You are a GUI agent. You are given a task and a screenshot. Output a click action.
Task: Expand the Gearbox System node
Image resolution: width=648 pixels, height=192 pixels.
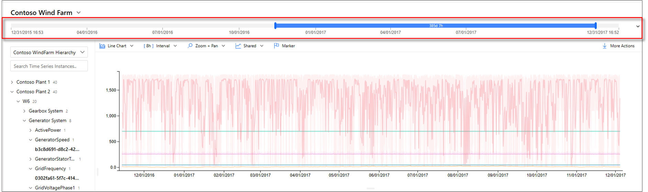pyautogui.click(x=24, y=111)
